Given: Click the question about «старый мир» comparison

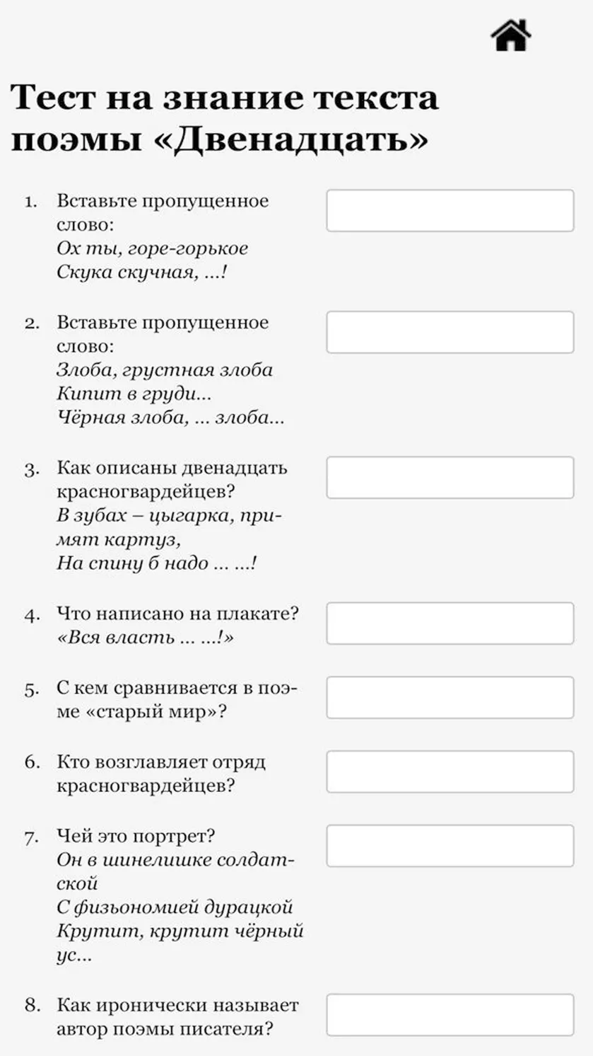Looking at the screenshot, I should [x=177, y=699].
